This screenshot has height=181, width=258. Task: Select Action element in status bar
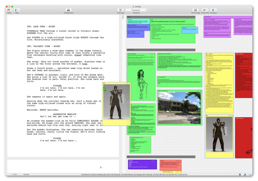coord(107,175)
